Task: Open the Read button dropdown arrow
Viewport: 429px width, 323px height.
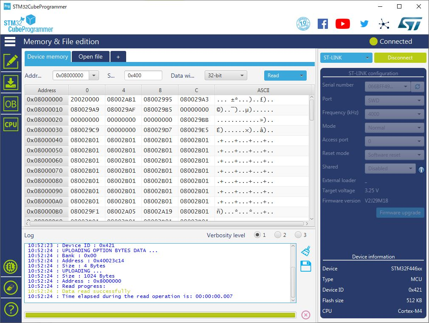Action: (302, 76)
